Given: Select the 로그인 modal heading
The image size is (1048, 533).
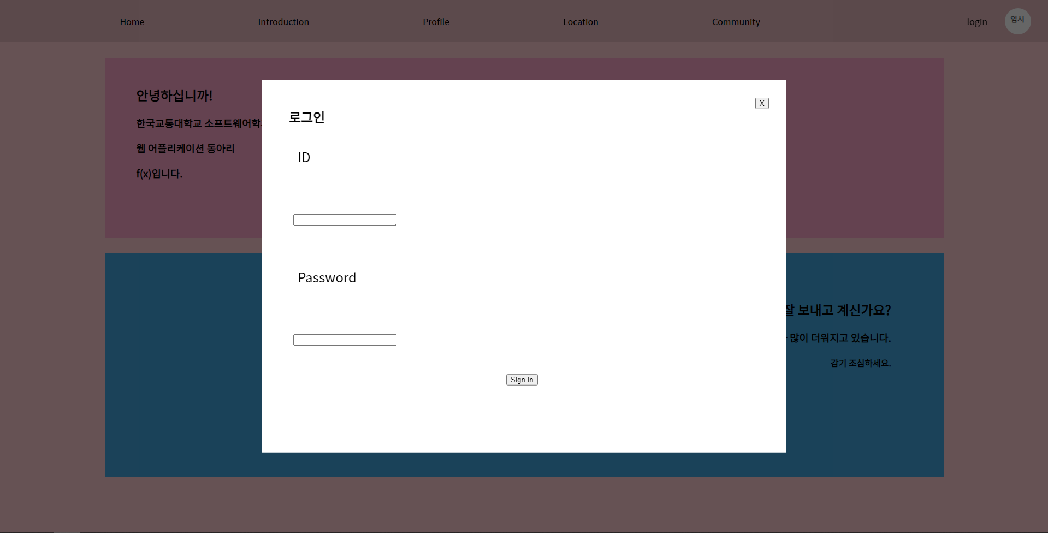Looking at the screenshot, I should point(306,117).
